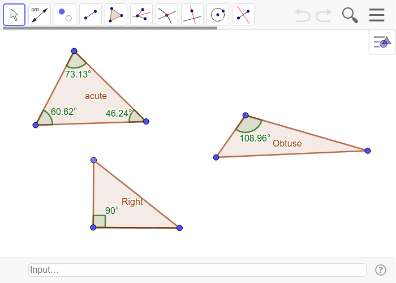Click the 73.13° angle label
396x283 pixels.
click(x=78, y=74)
